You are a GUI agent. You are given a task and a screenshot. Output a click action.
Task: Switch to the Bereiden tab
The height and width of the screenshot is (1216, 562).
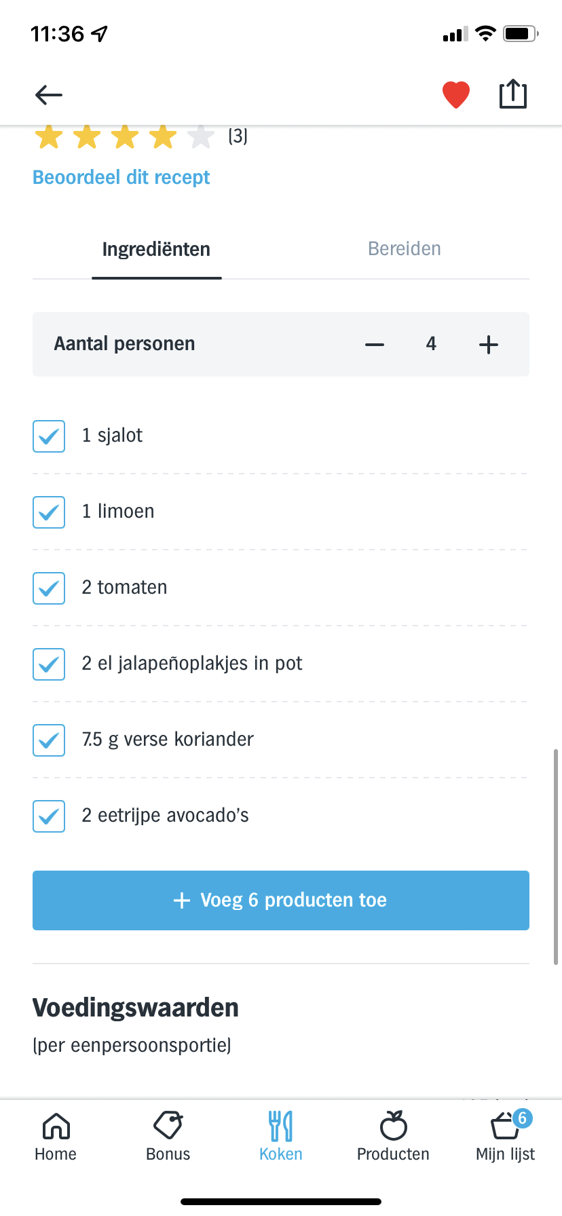tap(405, 249)
